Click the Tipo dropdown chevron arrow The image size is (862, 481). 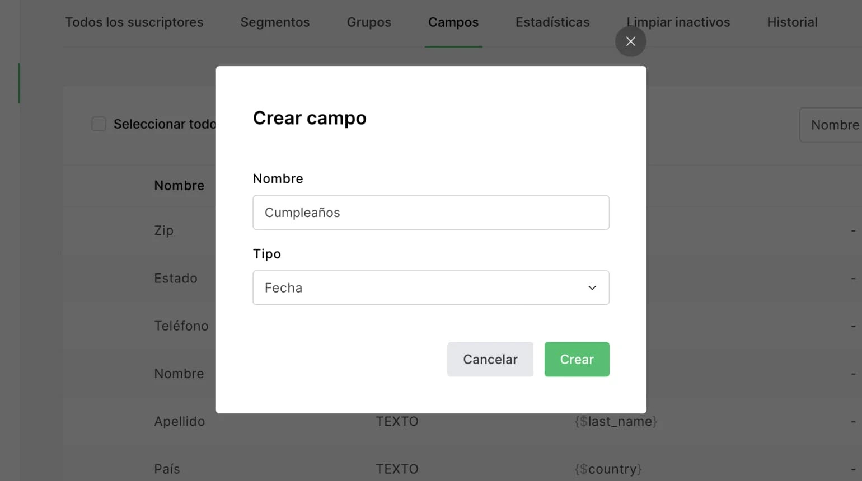tap(592, 287)
